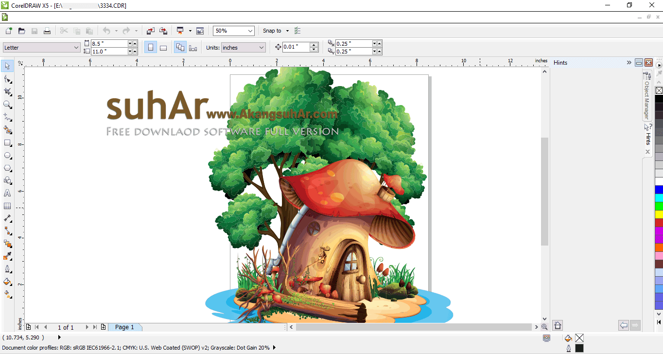The width and height of the screenshot is (663, 354).
Task: Expand the Snap to dropdown
Action: 287,31
